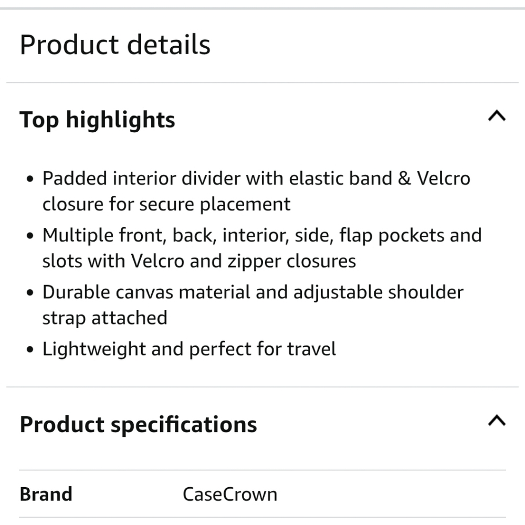Click the durable canvas material bullet
The width and height of the screenshot is (525, 525).
(x=253, y=304)
